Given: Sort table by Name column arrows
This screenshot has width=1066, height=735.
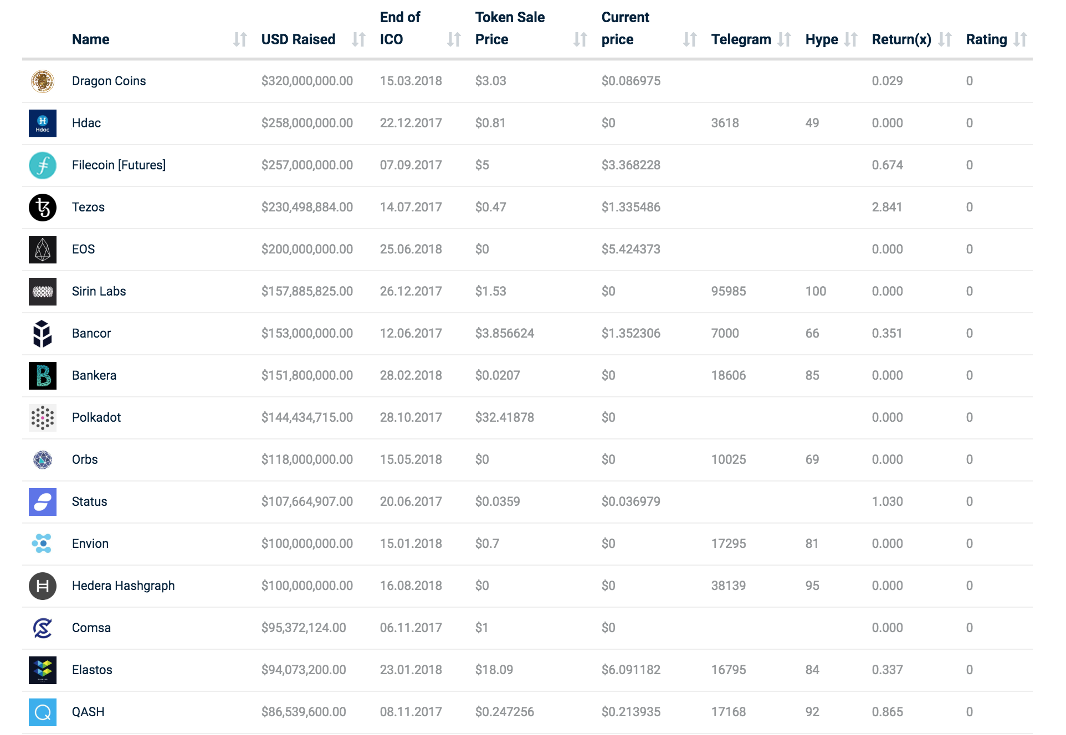Looking at the screenshot, I should [240, 39].
